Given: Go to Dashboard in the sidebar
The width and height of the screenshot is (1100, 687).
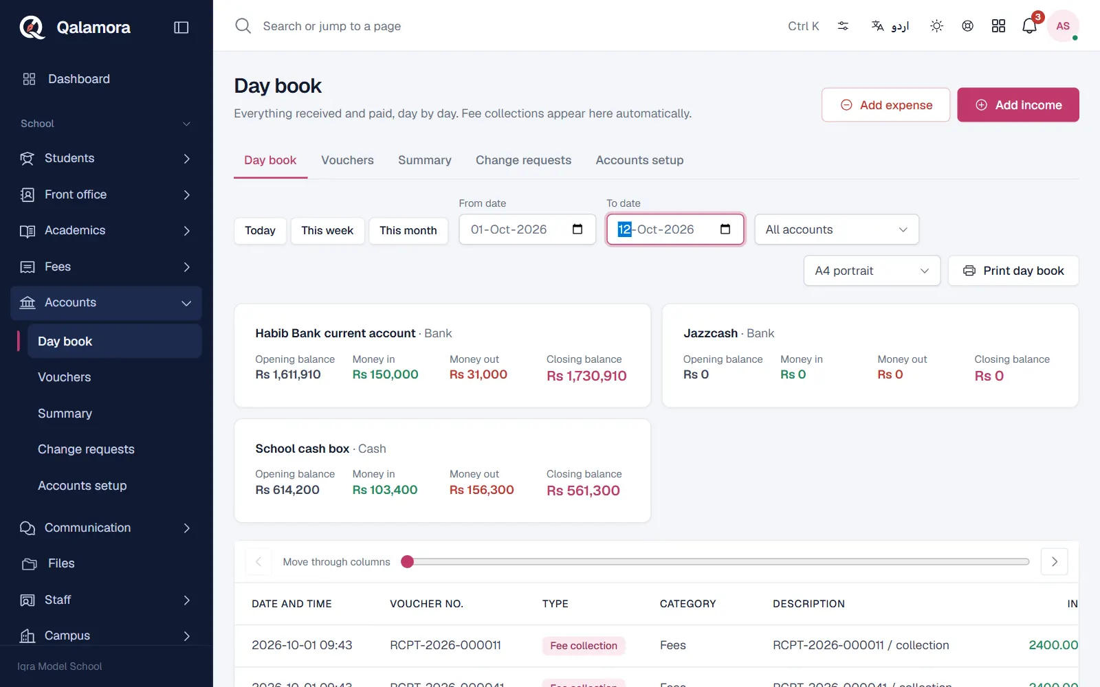Looking at the screenshot, I should click(x=107, y=79).
